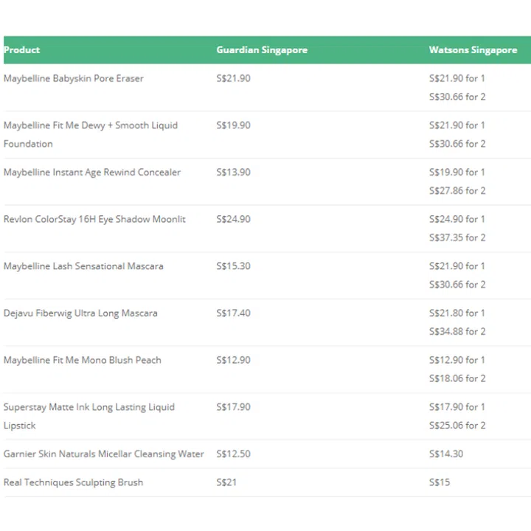Select the Maybelline Babyskin Pore Eraser row name
The image size is (531, 531).
[x=74, y=78]
